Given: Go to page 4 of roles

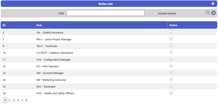Looking at the screenshot, I should coord(18,100).
